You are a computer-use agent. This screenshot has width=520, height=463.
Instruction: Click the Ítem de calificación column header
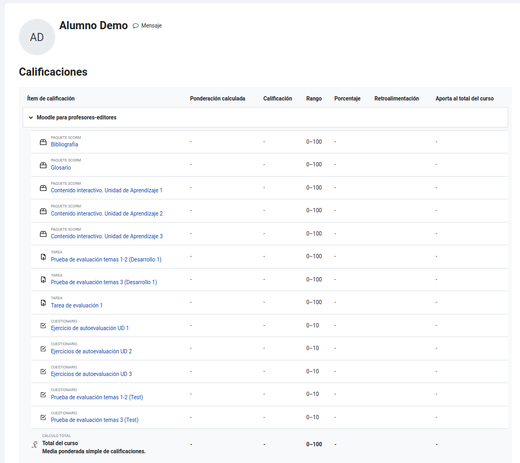51,98
